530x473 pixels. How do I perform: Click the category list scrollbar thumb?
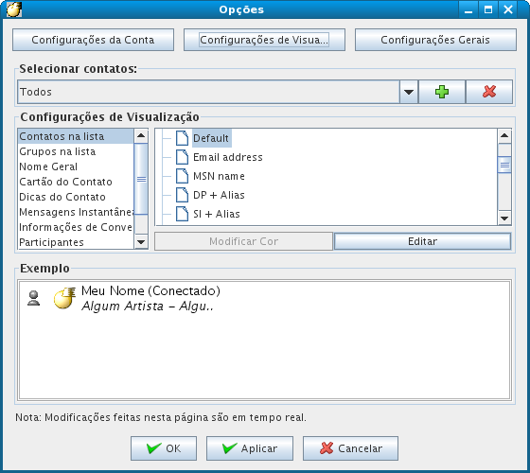(x=141, y=179)
